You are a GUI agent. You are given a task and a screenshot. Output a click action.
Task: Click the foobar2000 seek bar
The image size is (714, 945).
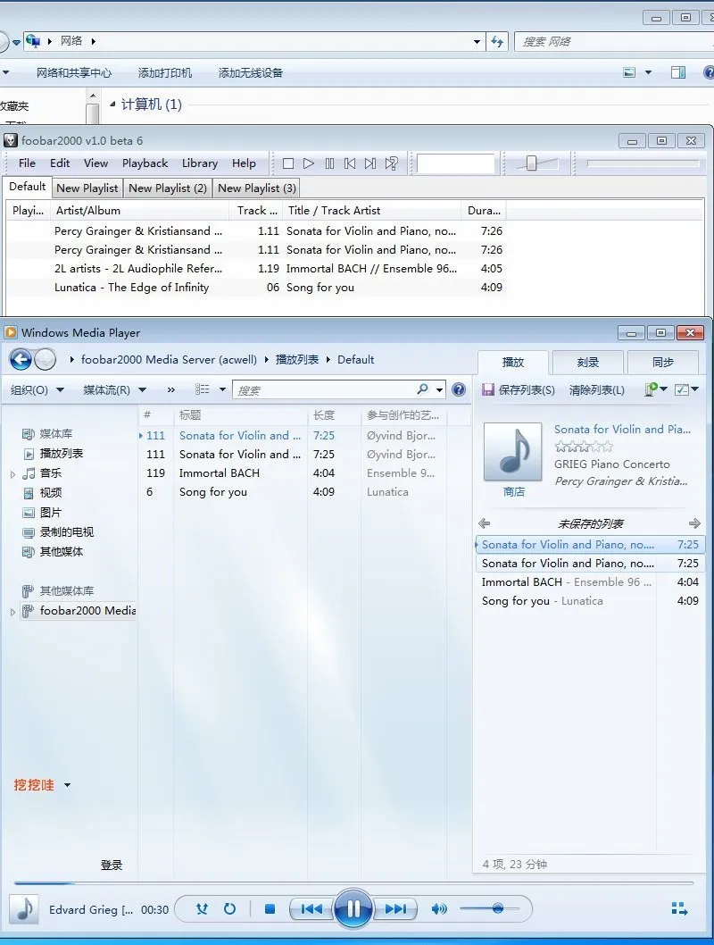coord(643,163)
